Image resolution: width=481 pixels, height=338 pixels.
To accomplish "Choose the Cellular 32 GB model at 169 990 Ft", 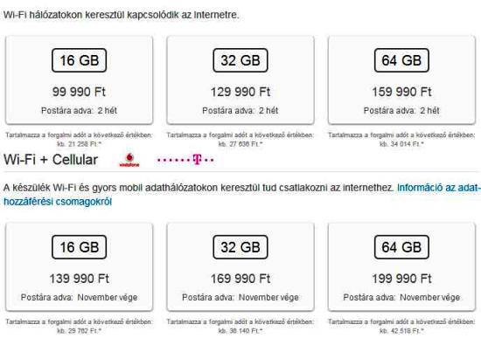I will tap(240, 266).
